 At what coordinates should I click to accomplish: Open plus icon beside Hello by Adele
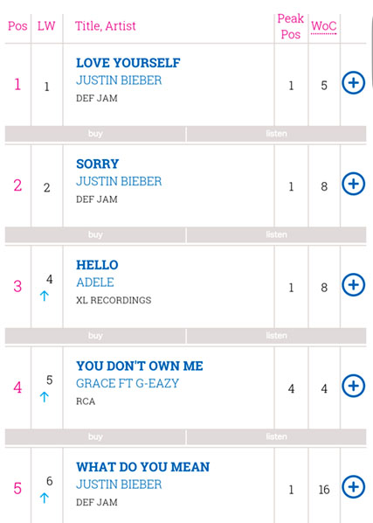354,284
